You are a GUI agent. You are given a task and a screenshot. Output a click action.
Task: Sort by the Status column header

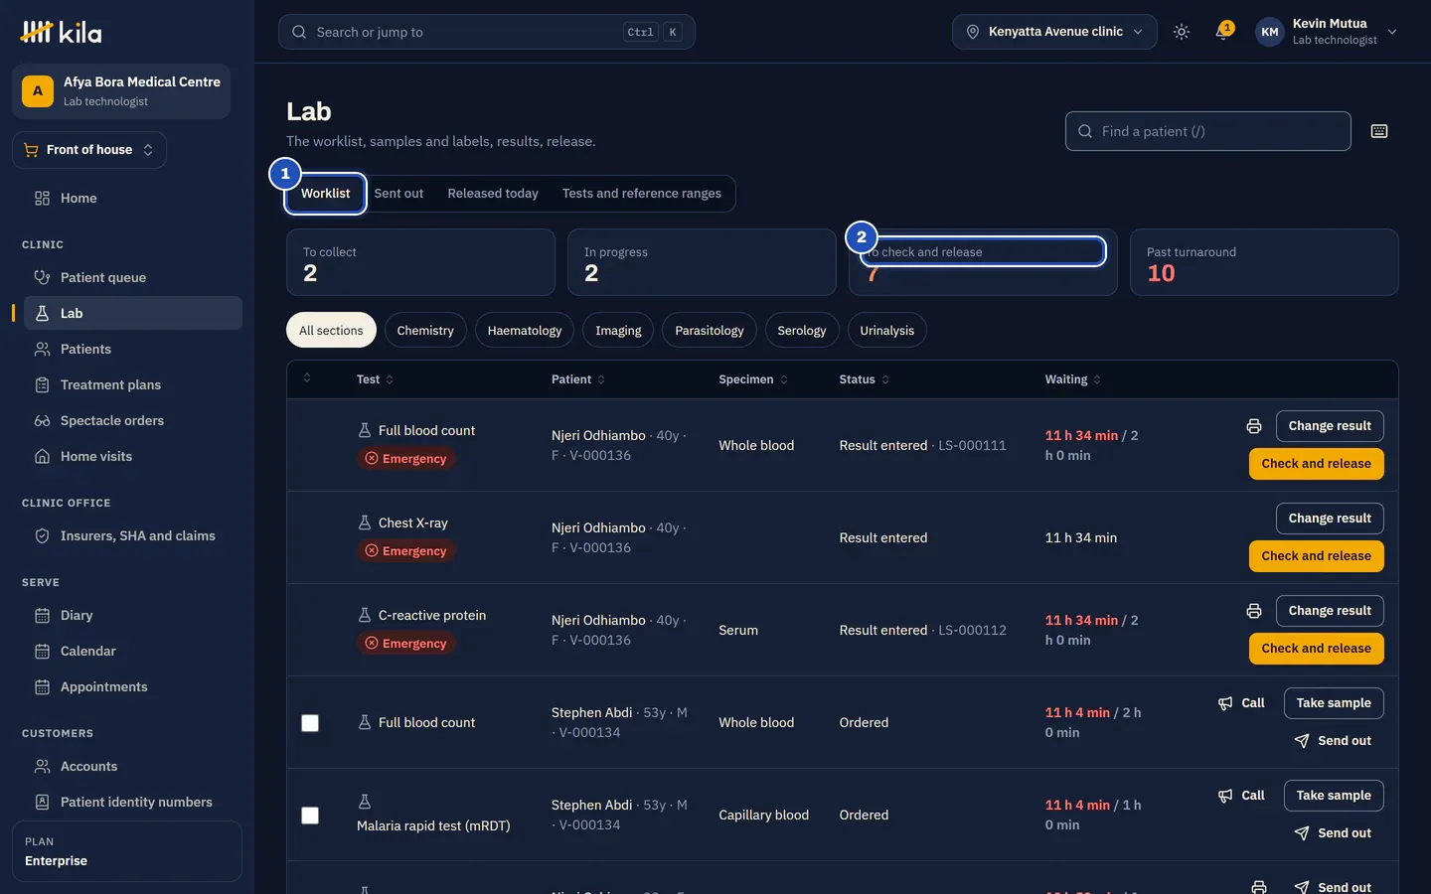point(864,379)
